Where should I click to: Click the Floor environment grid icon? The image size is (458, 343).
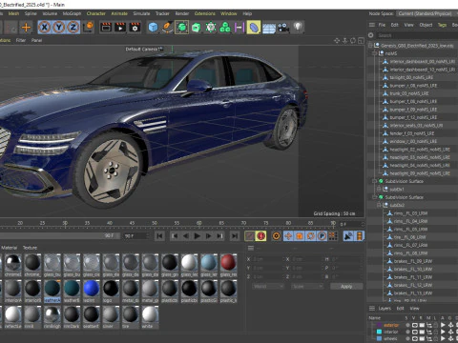(269, 28)
